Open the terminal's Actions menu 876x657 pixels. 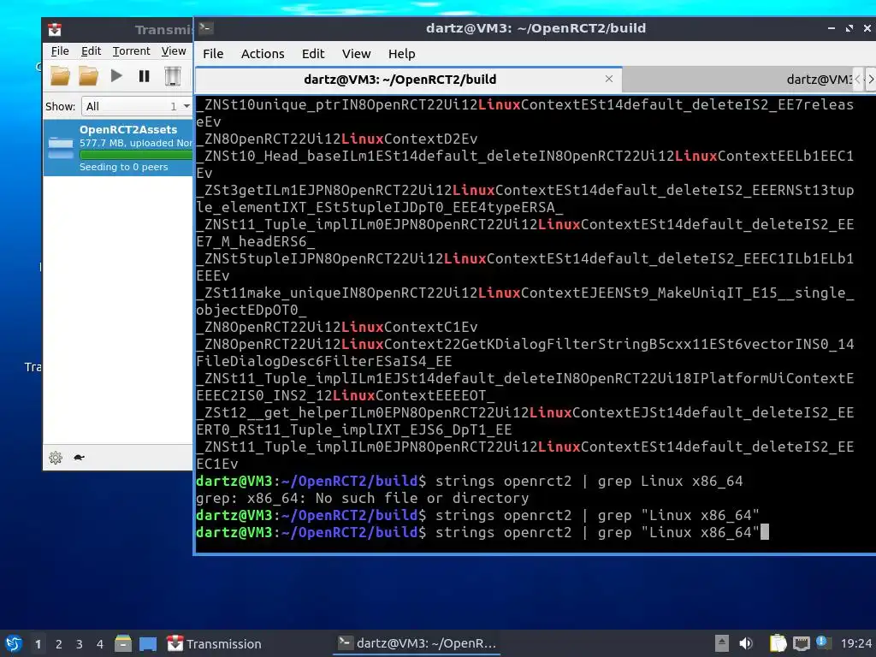(x=263, y=54)
